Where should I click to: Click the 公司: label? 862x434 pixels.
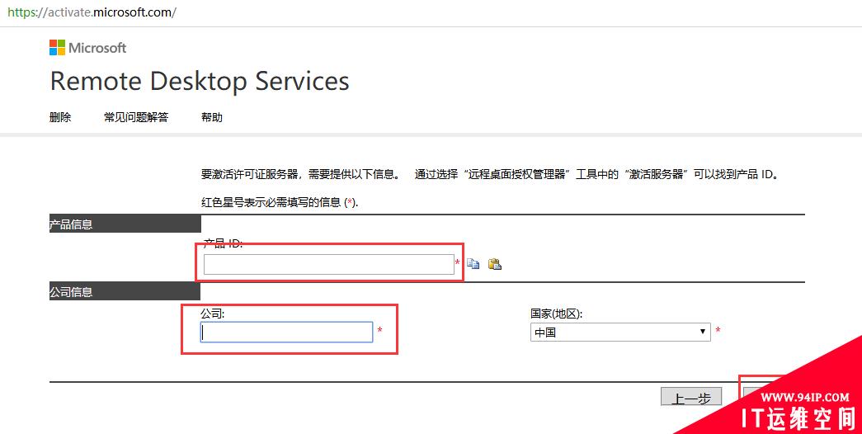coord(213,314)
